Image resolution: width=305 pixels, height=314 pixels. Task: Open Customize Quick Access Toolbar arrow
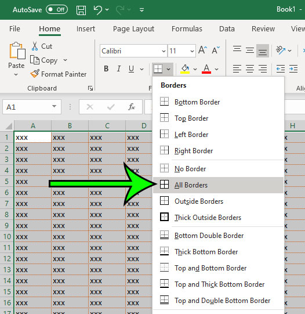tap(141, 10)
